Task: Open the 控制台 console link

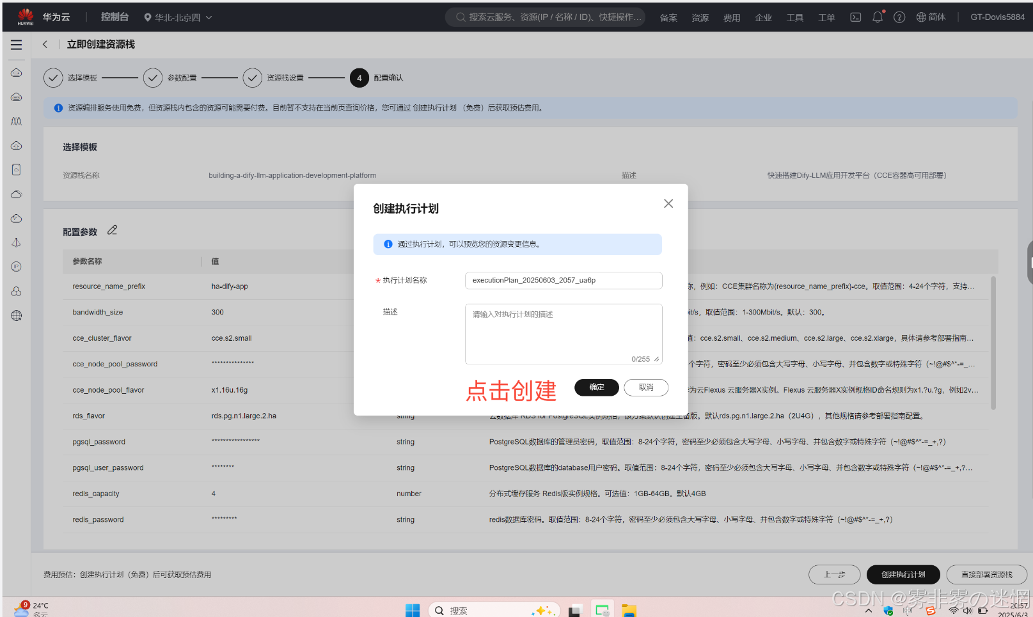Action: coord(115,17)
